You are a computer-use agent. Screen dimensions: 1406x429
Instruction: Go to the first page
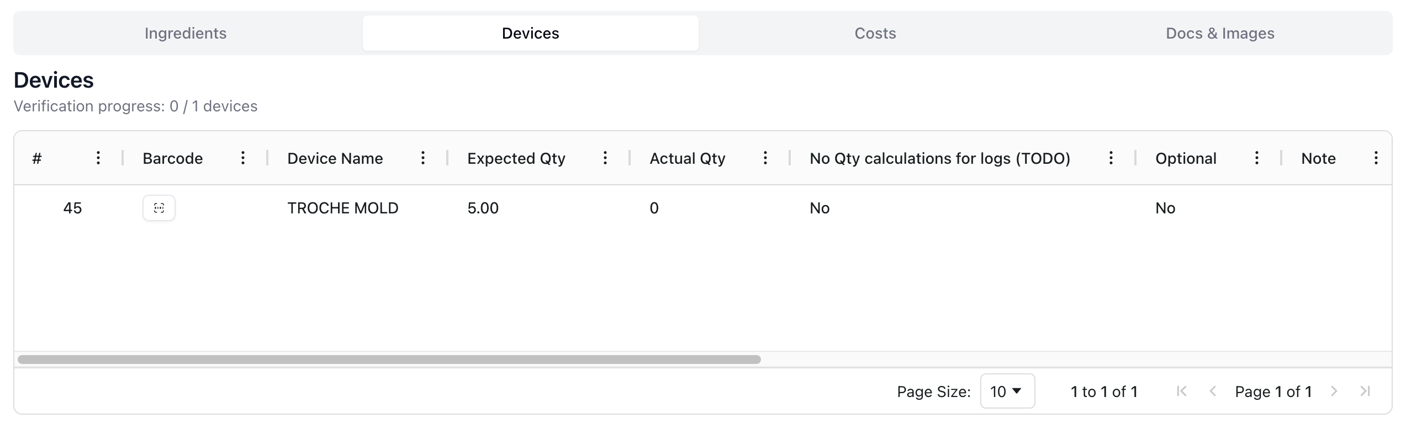point(1182,392)
